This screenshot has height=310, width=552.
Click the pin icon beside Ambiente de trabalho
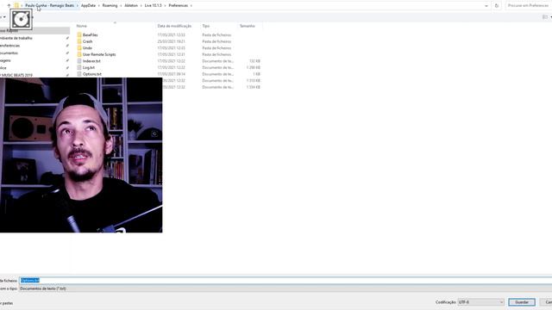tap(67, 38)
